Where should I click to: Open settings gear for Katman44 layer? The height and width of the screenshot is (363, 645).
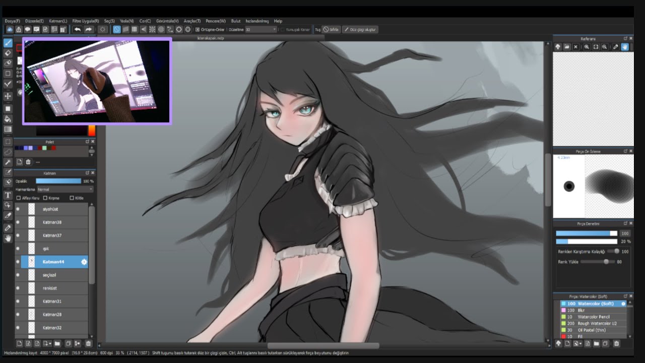[x=84, y=262]
